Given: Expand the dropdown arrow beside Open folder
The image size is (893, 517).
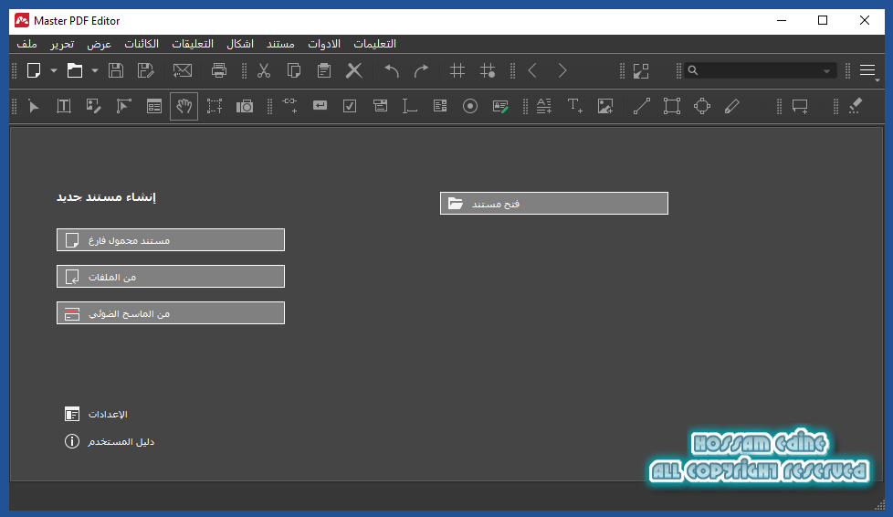Looking at the screenshot, I should click(95, 71).
